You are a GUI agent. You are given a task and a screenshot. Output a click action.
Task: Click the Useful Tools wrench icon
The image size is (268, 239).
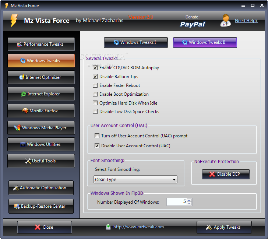pos(28,161)
